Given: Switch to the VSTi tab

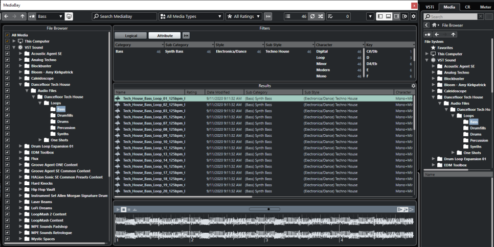Looking at the screenshot, I should coord(430,7).
